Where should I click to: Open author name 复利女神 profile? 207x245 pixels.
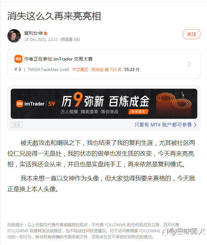coord(33,33)
